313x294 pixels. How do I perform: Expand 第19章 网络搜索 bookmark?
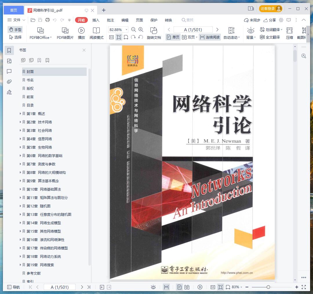[x=20, y=265]
